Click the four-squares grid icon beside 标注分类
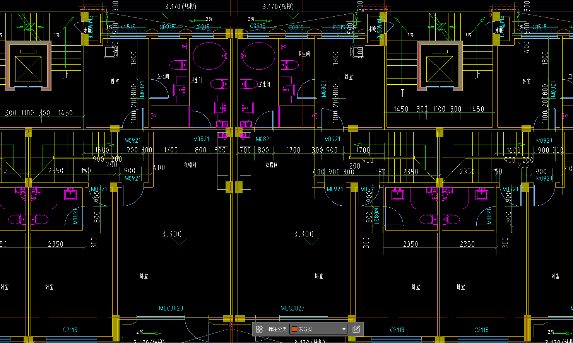This screenshot has width=573, height=343. (259, 329)
